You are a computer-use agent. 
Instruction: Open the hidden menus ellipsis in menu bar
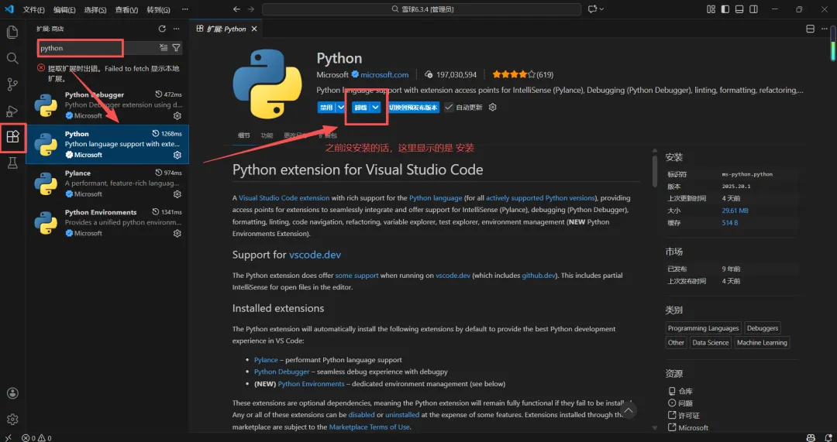click(x=184, y=9)
